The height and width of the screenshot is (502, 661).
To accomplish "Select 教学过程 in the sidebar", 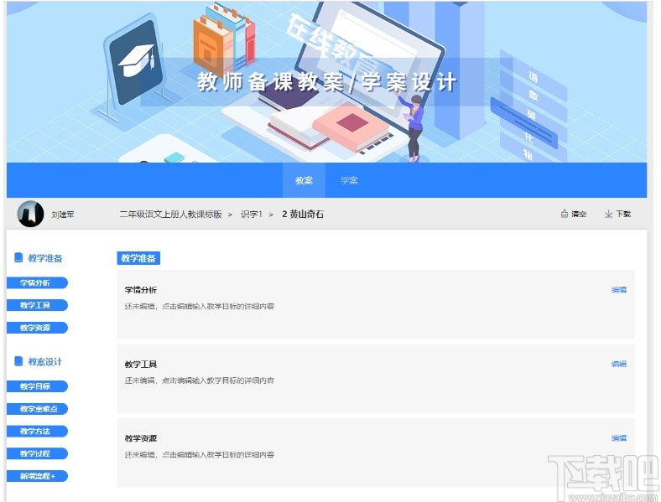I will coord(37,453).
